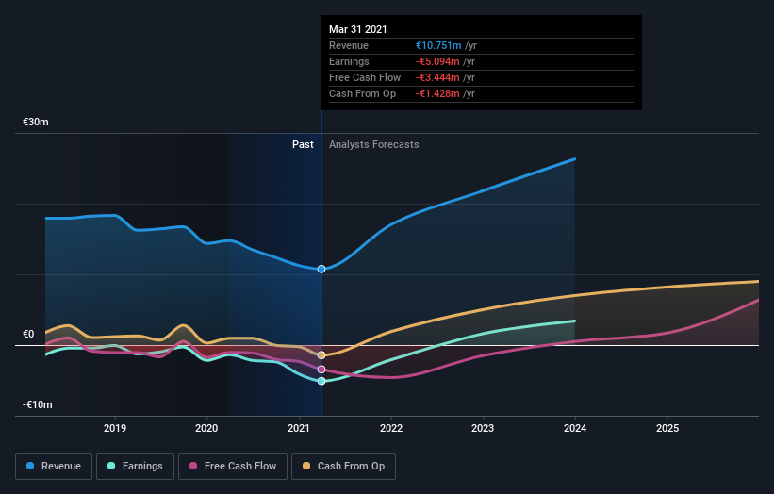Toggle the Earnings legend series
The width and height of the screenshot is (774, 494).
135,467
